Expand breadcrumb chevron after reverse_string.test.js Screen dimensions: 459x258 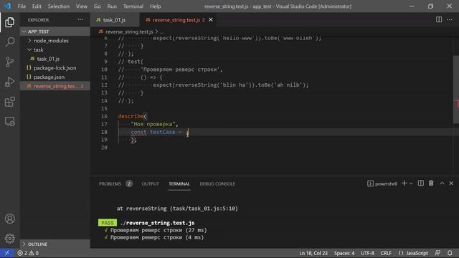coord(156,32)
